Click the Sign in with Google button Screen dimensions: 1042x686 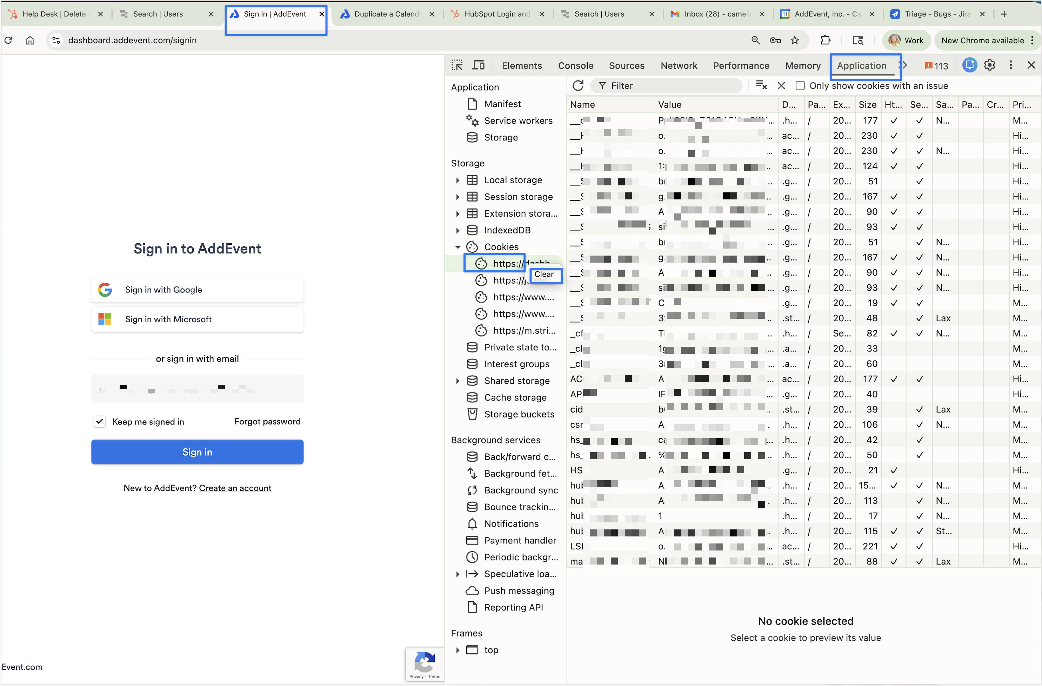point(197,290)
